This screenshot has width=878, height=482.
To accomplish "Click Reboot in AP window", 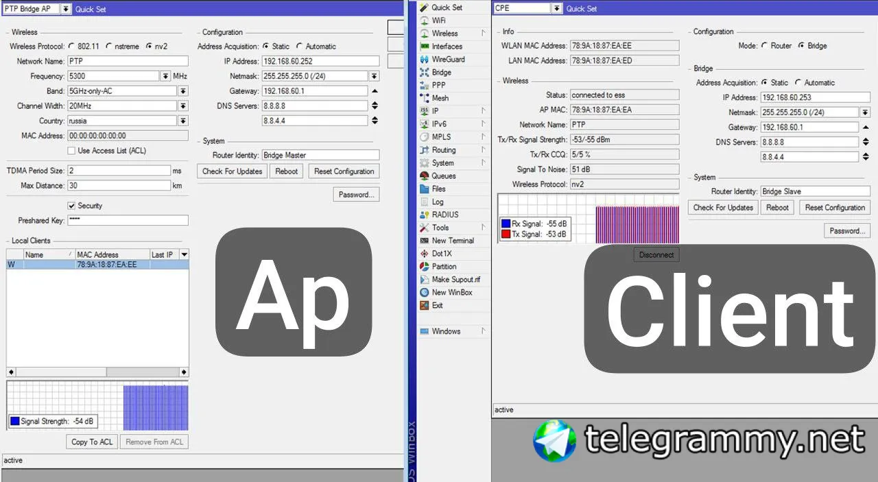I will [287, 171].
